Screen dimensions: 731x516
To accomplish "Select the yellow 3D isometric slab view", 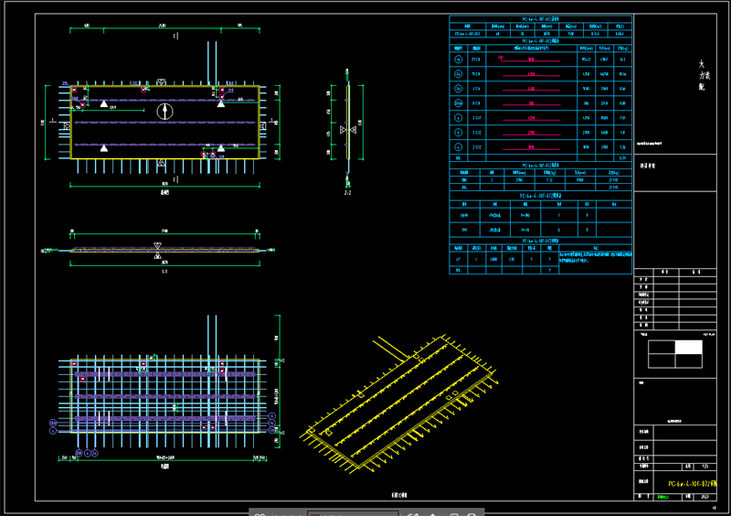I will pyautogui.click(x=401, y=403).
